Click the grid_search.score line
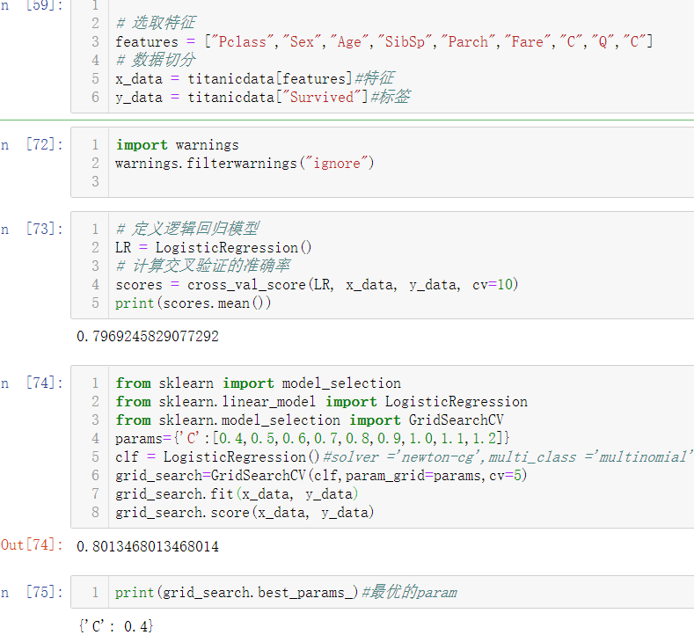 [x=245, y=513]
